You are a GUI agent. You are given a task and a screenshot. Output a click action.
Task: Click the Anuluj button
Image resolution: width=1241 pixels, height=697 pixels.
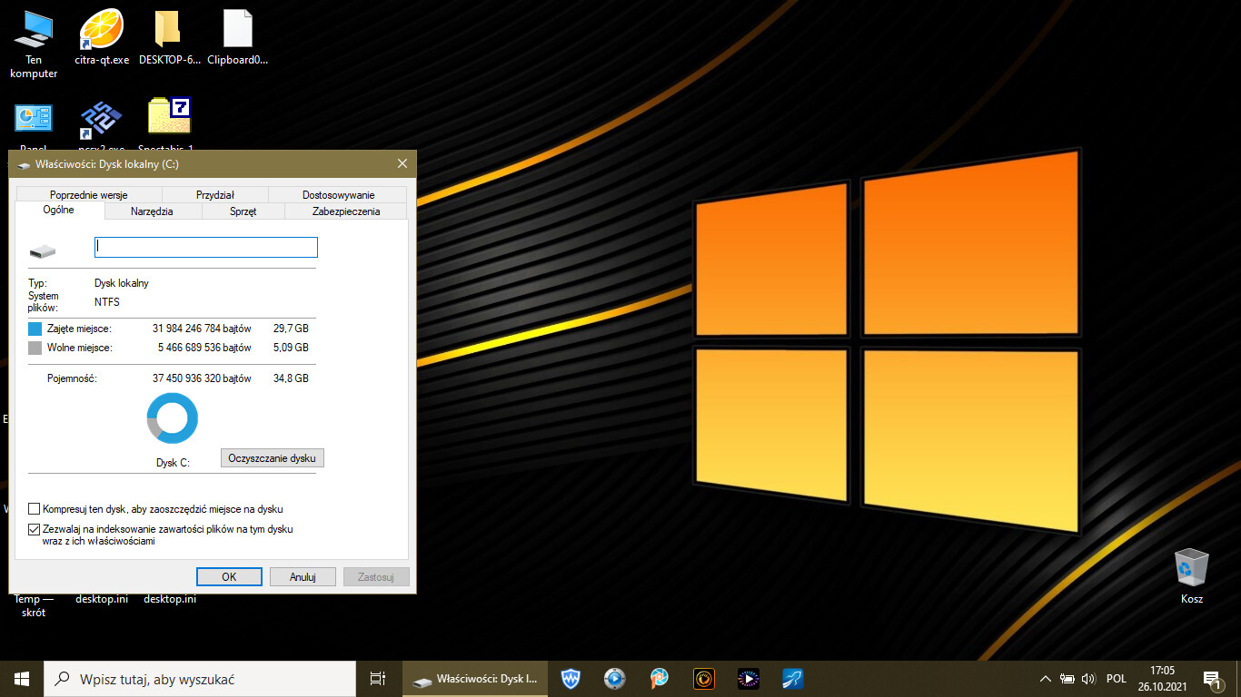(x=303, y=576)
